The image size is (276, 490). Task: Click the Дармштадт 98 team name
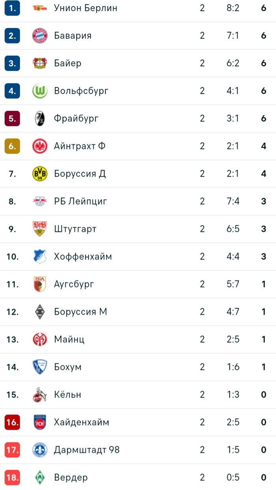[87, 450]
